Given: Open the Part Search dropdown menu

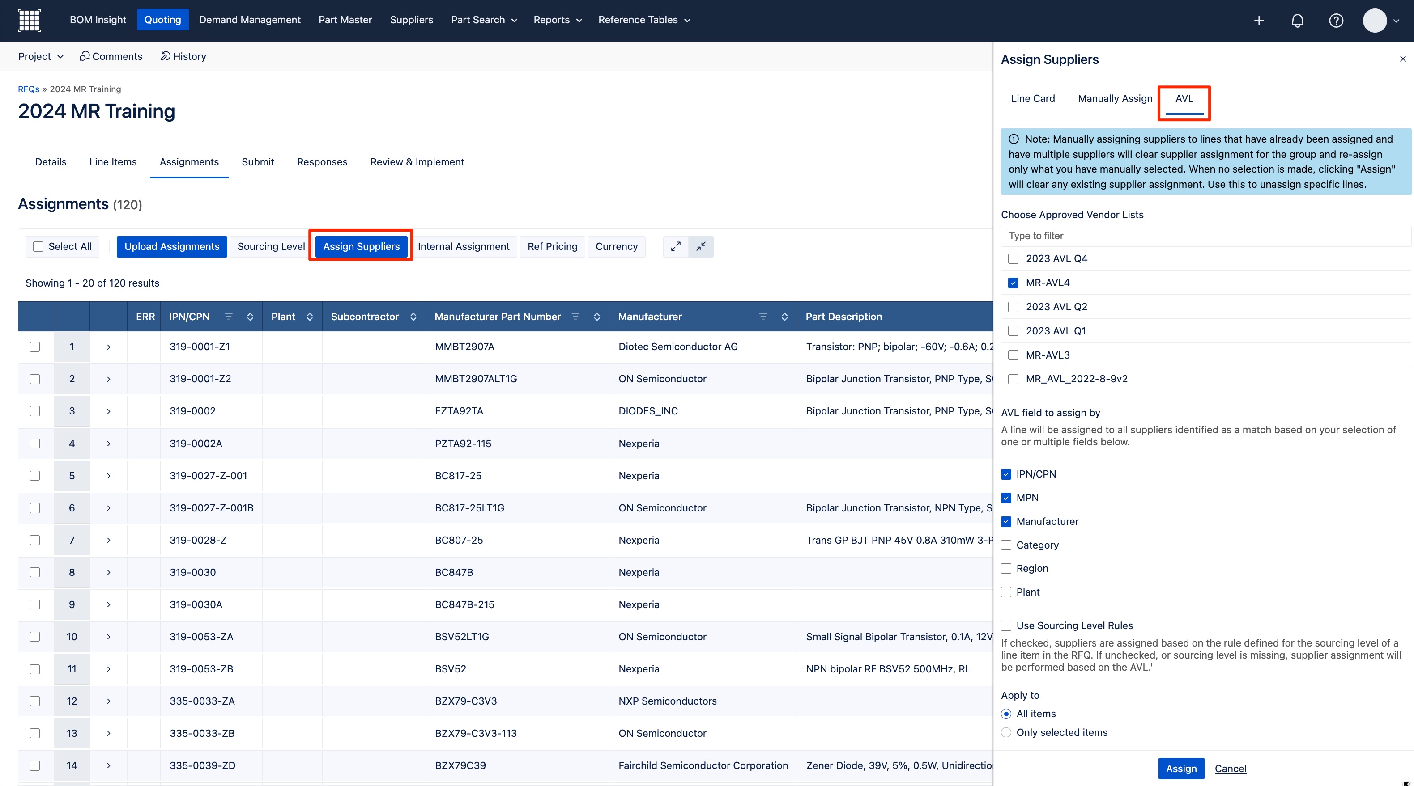Looking at the screenshot, I should 484,20.
